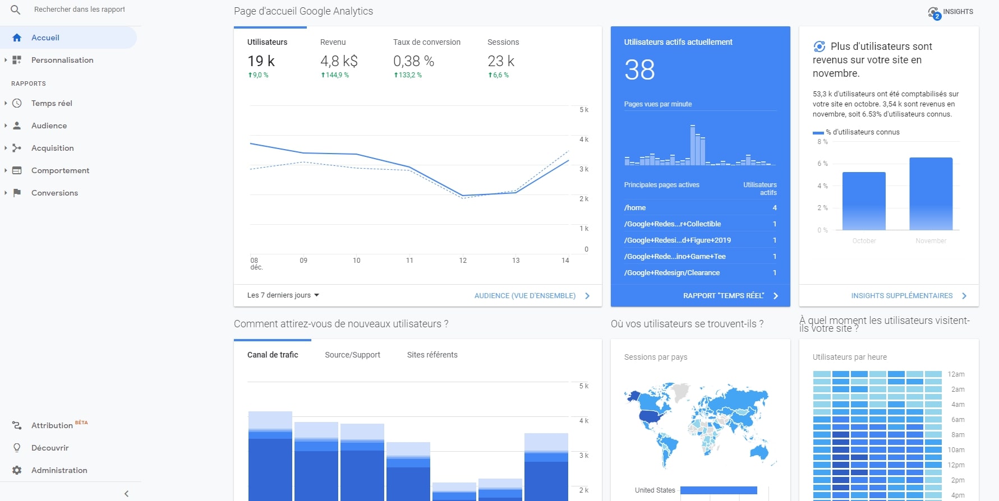Expand the Comportement report triangle
999x501 pixels.
[x=6, y=170]
